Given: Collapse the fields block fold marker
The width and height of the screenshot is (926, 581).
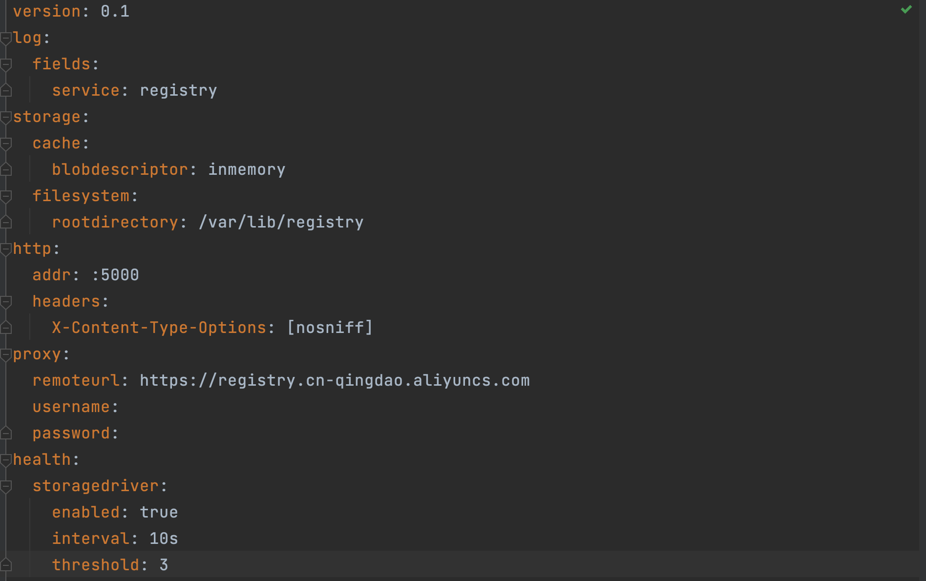Looking at the screenshot, I should click(6, 64).
